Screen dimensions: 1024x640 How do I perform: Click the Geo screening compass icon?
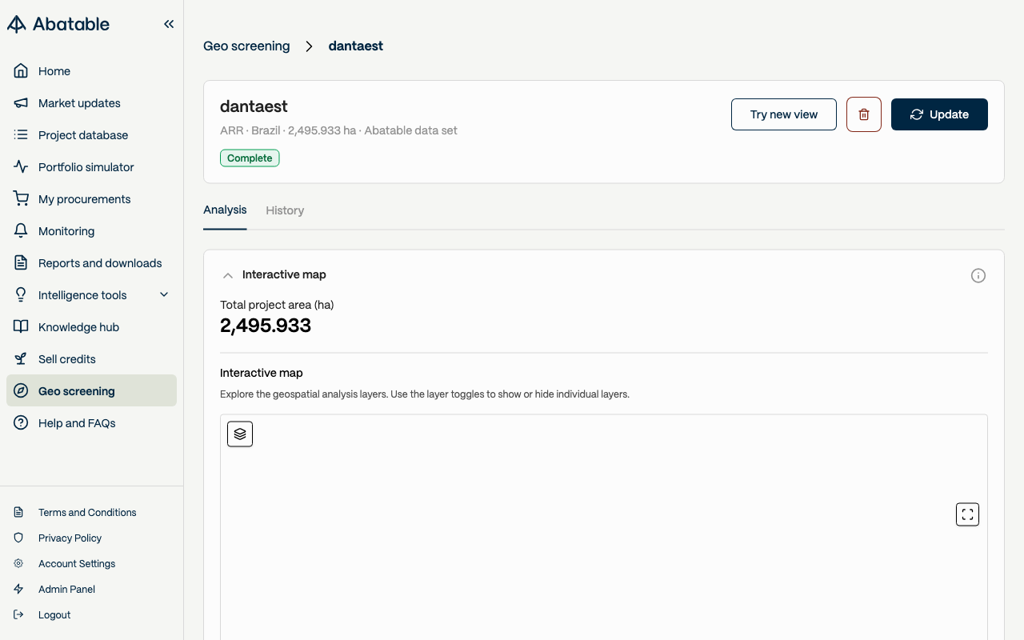click(21, 391)
